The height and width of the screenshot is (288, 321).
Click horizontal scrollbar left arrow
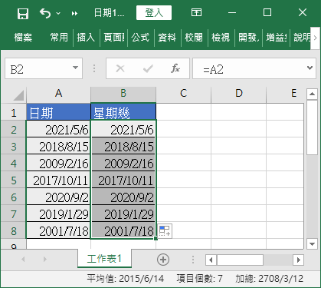(x=211, y=260)
